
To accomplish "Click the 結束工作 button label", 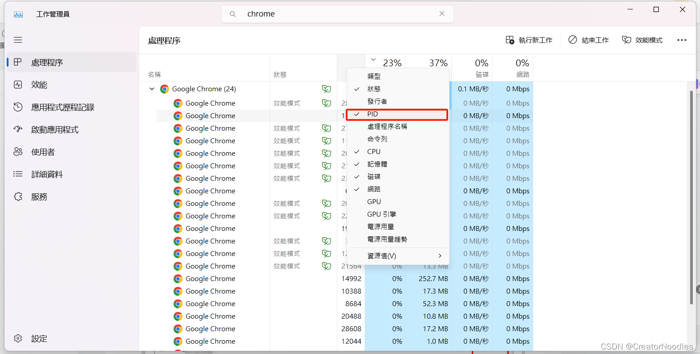I will pos(595,40).
